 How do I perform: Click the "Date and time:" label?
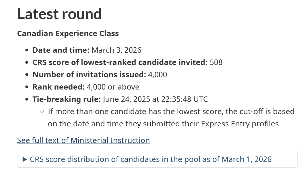click(x=61, y=50)
